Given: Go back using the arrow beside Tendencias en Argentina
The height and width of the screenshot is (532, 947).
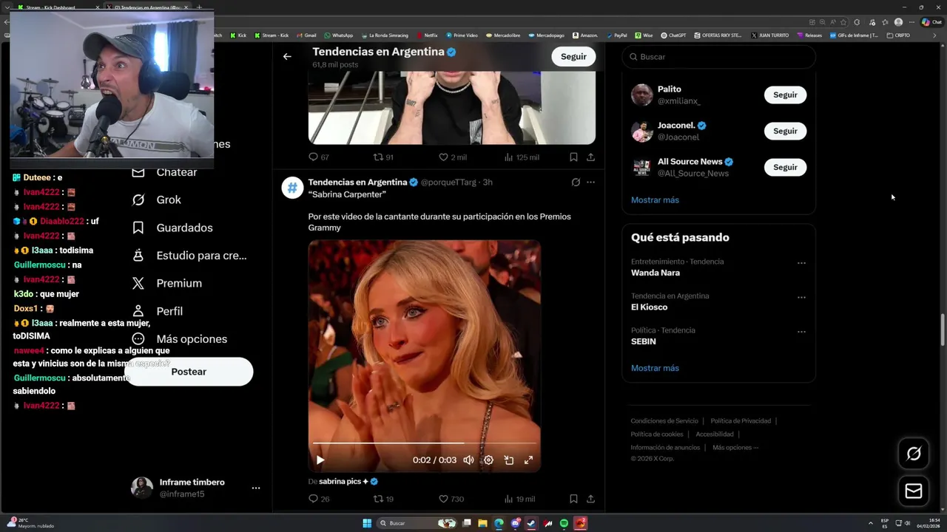Looking at the screenshot, I should tap(287, 56).
